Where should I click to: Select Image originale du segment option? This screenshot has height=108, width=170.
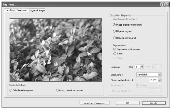point(127,25)
